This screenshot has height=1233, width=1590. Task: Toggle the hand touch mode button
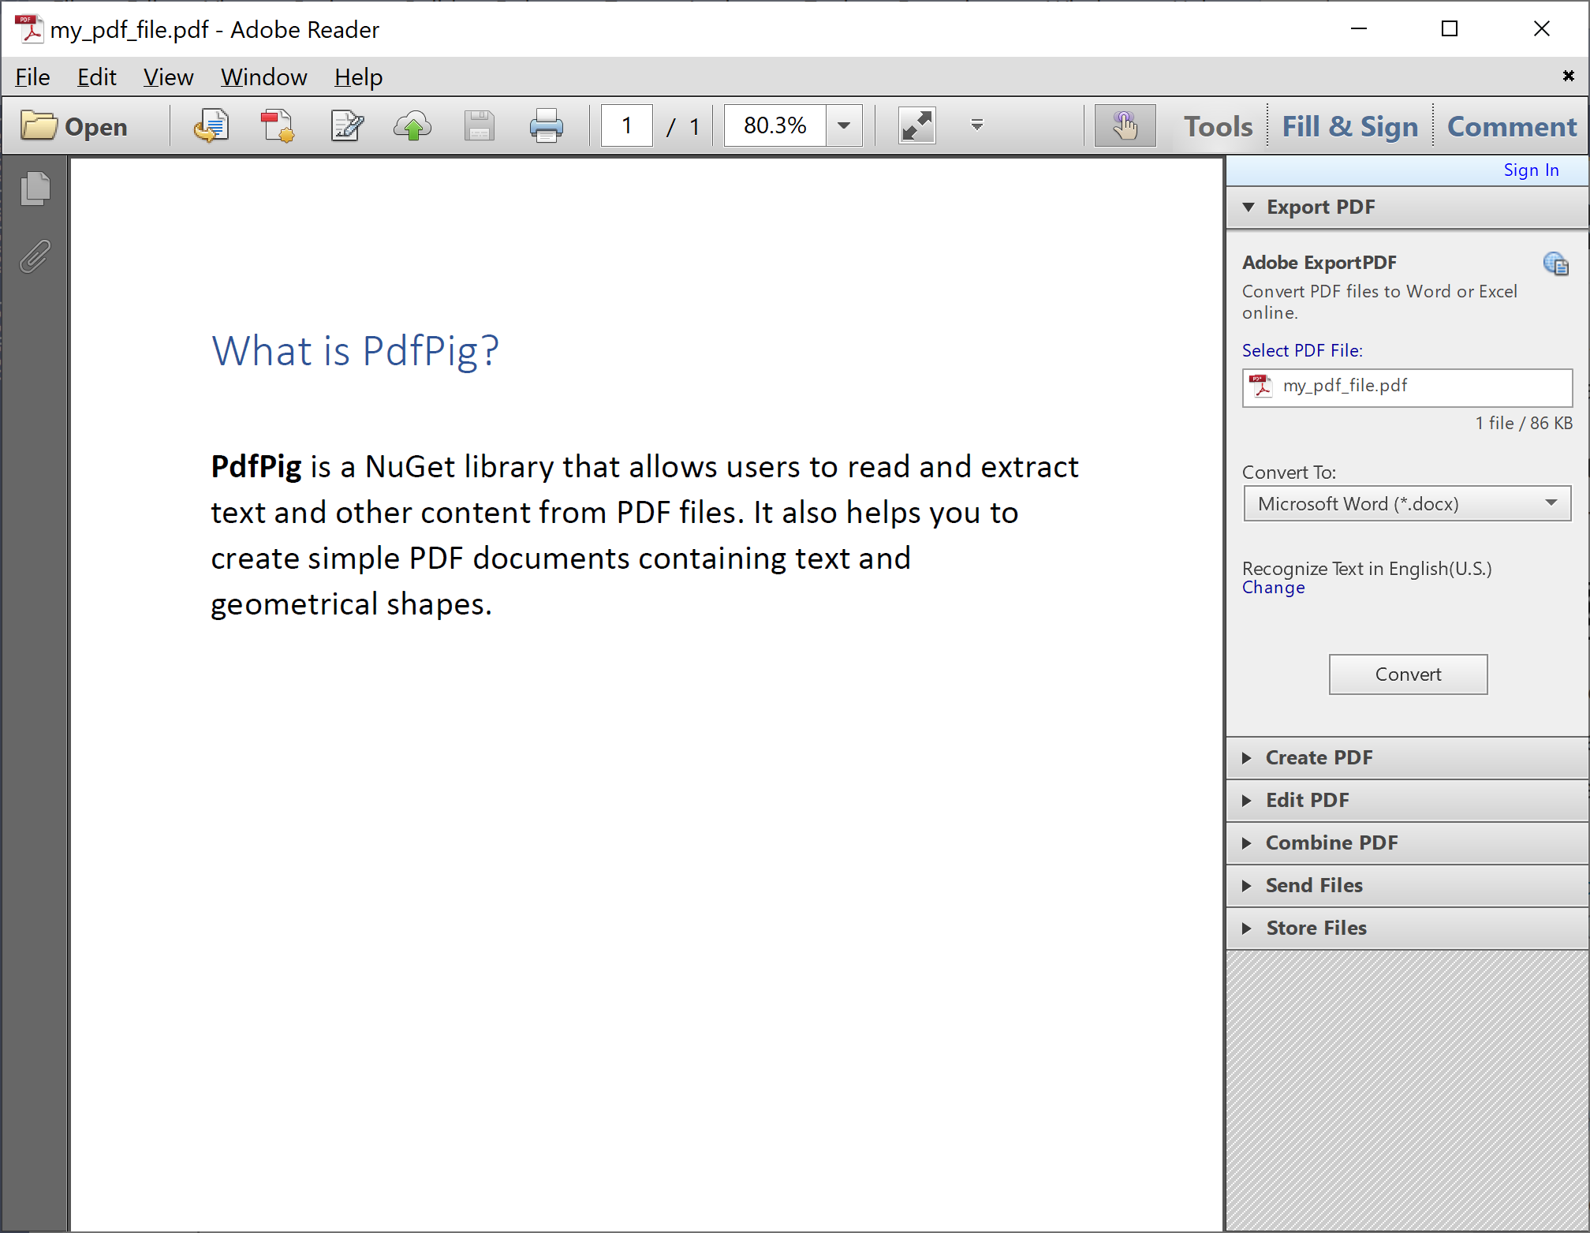point(1125,126)
